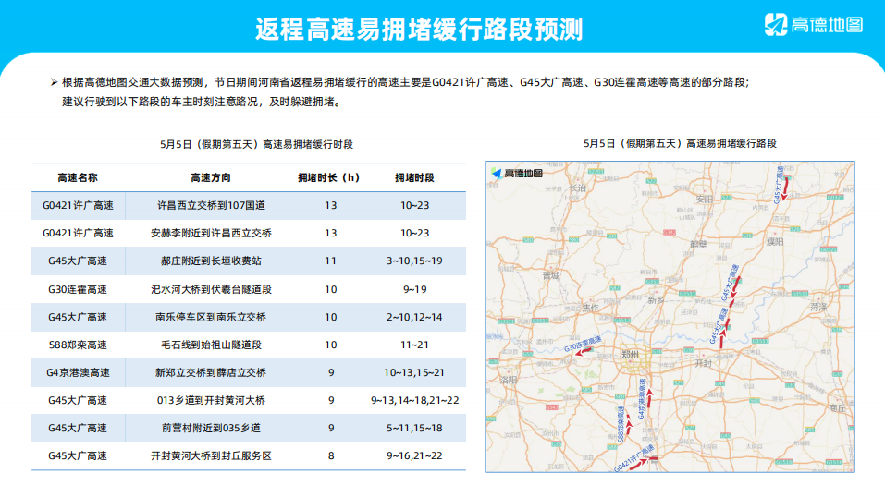The height and width of the screenshot is (497, 885).
Task: Click 汜水河大桥到伏羲台隧道段 direction cell
Action: click(211, 289)
